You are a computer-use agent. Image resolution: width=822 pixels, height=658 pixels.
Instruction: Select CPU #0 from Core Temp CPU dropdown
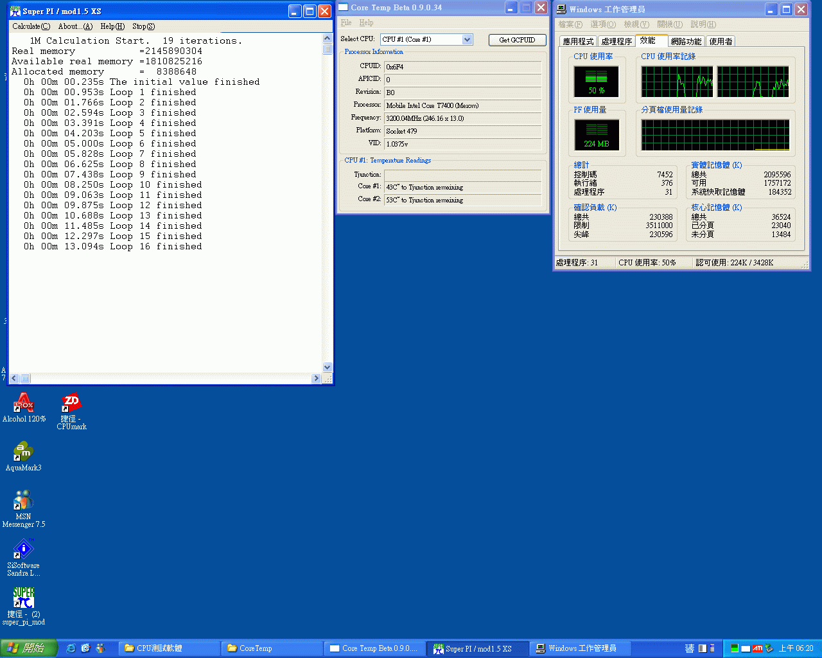click(x=467, y=39)
